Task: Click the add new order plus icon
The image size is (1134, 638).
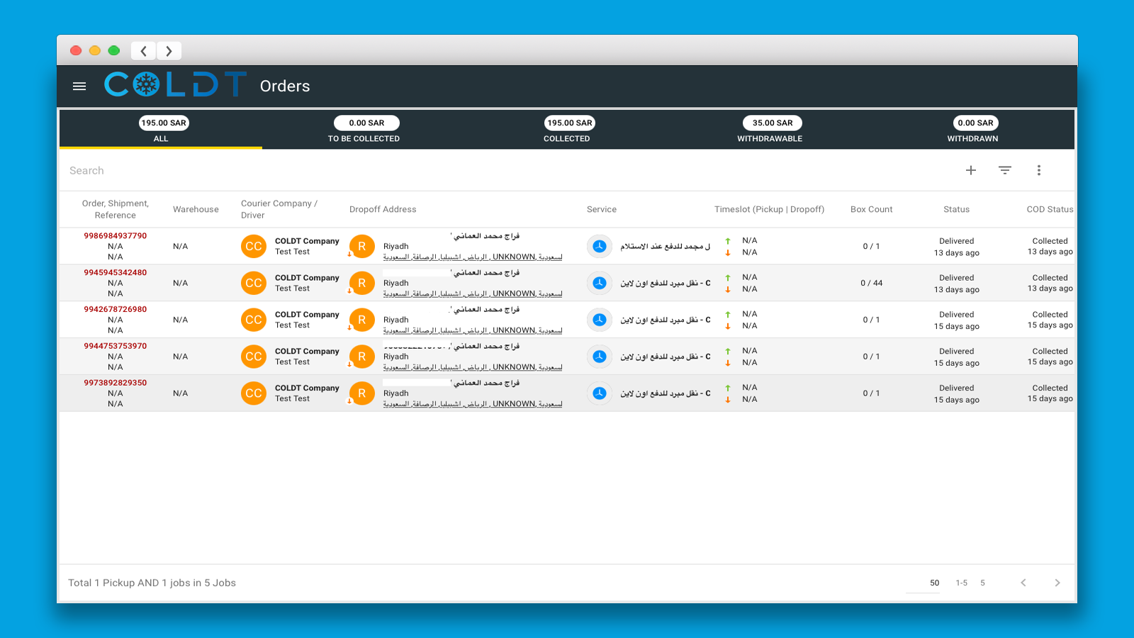Action: (x=971, y=170)
